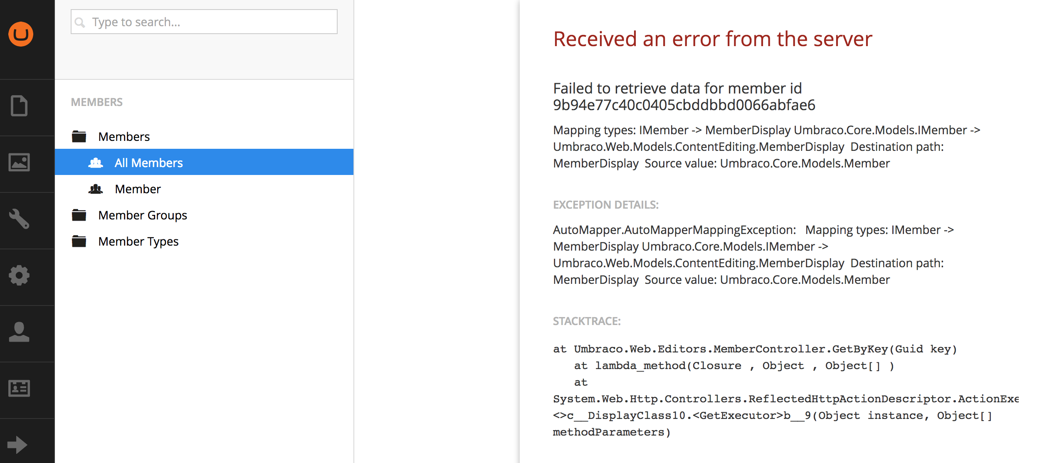Click the search magnifier icon
The image size is (1052, 463).
pyautogui.click(x=80, y=22)
